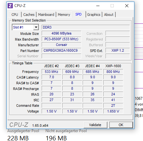Image resolution: width=143 pixels, height=141 pixels.
Task: Click the empty Correction field
Action: click(118, 33)
